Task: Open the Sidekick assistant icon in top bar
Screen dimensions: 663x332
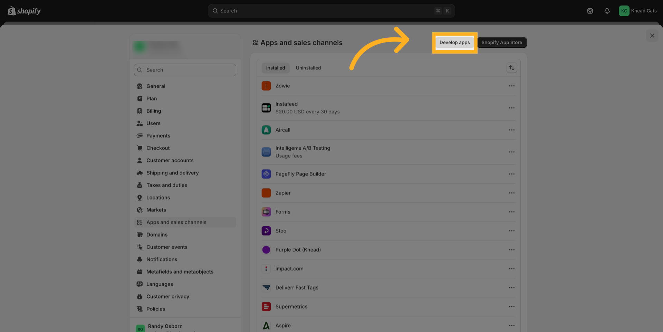Action: click(590, 11)
